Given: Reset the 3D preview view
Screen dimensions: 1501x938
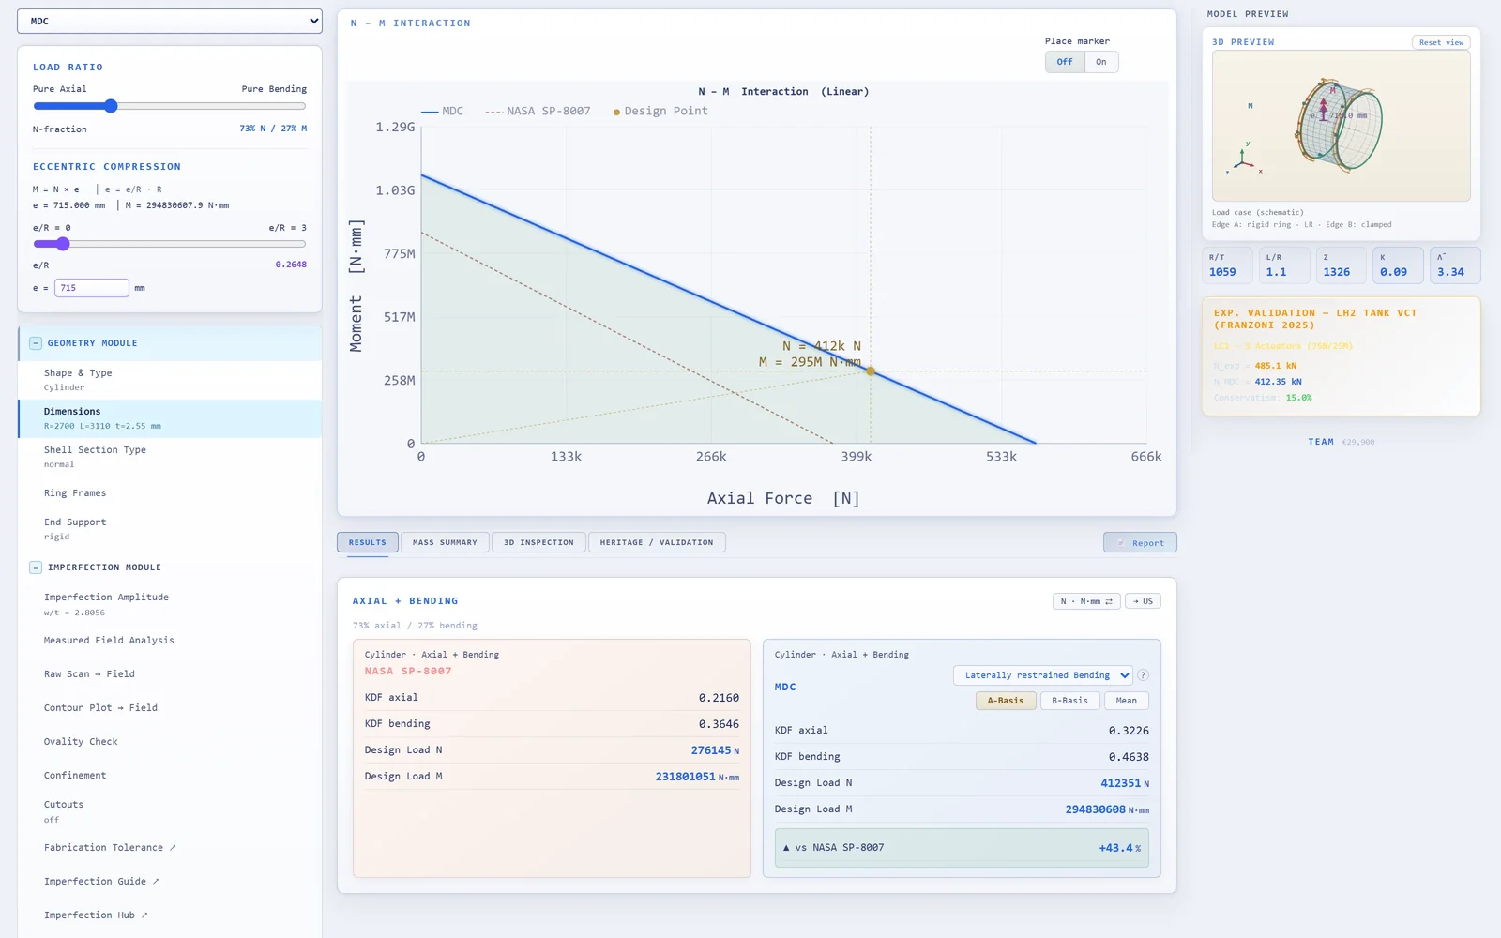Looking at the screenshot, I should click(1441, 42).
